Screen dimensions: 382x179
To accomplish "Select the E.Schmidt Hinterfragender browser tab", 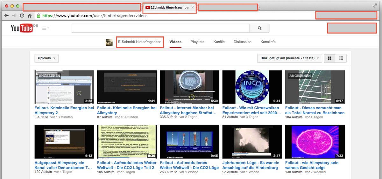I will point(170,7).
